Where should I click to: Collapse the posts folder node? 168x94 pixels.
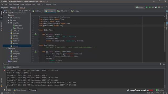(6, 15)
